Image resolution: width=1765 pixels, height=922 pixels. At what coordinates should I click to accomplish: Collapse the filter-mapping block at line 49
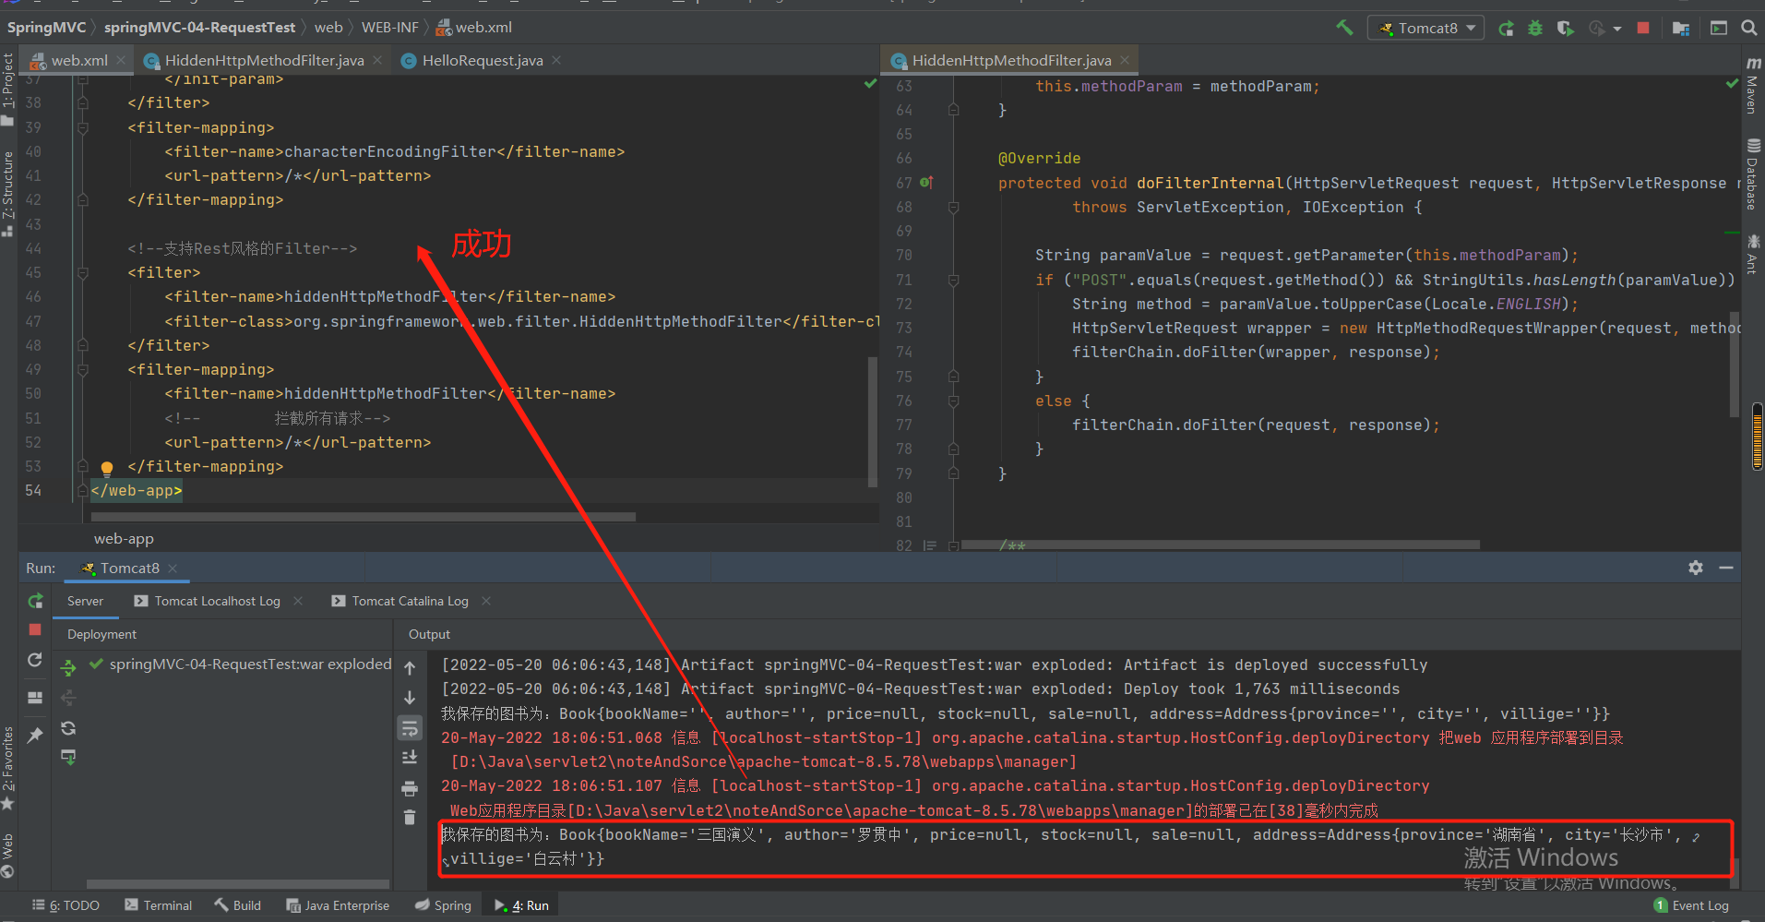tap(83, 369)
